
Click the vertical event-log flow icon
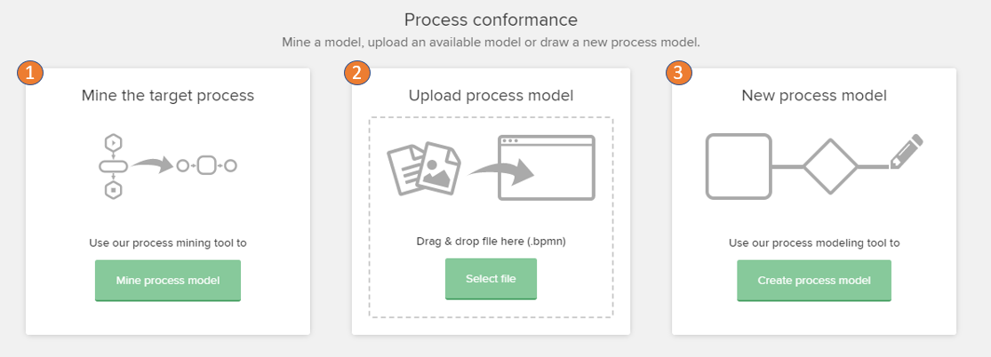113,165
